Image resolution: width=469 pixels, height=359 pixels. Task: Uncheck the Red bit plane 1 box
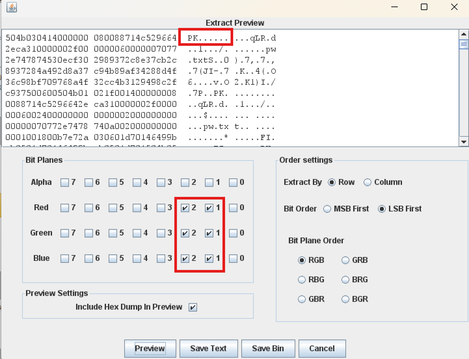coord(209,208)
